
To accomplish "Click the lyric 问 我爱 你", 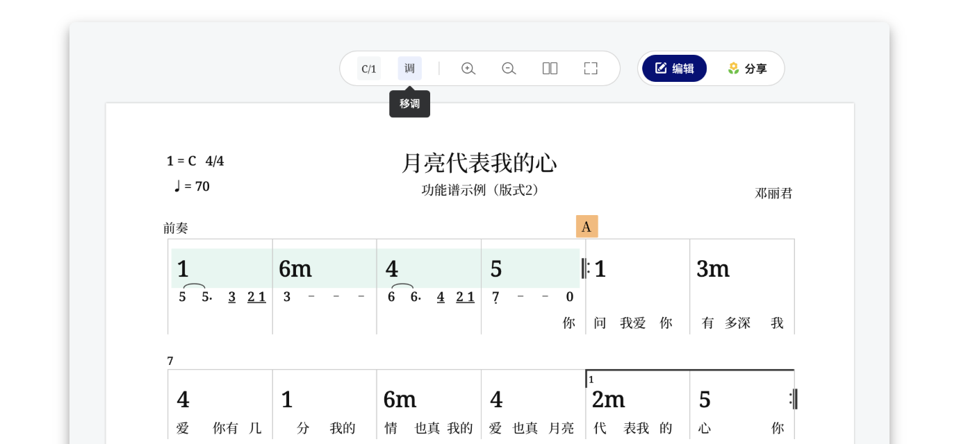I will coord(633,323).
